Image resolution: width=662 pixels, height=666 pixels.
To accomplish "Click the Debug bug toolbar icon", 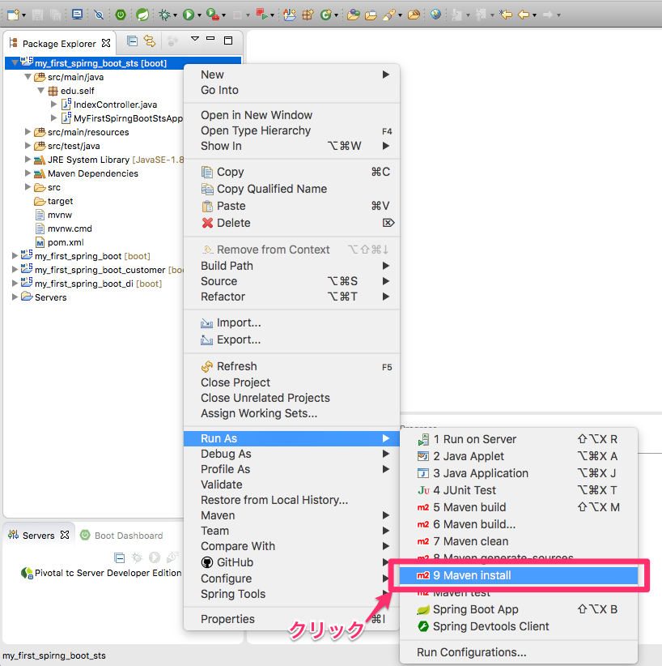I will click(164, 15).
